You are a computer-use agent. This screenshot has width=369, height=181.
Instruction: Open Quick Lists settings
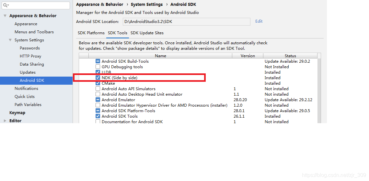point(25,97)
